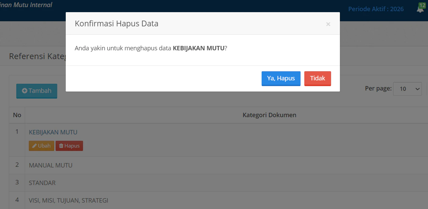
Task: Select the MANUAL MUTU row
Action: click(50, 165)
